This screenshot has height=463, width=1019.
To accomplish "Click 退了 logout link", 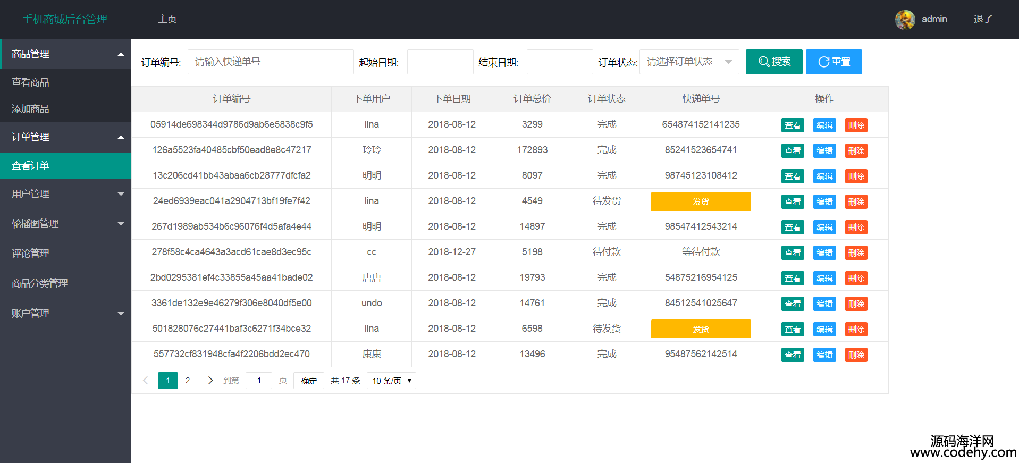I will 983,19.
